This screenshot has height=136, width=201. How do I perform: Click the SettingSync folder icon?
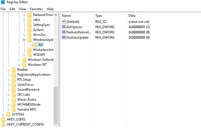(x=30, y=25)
